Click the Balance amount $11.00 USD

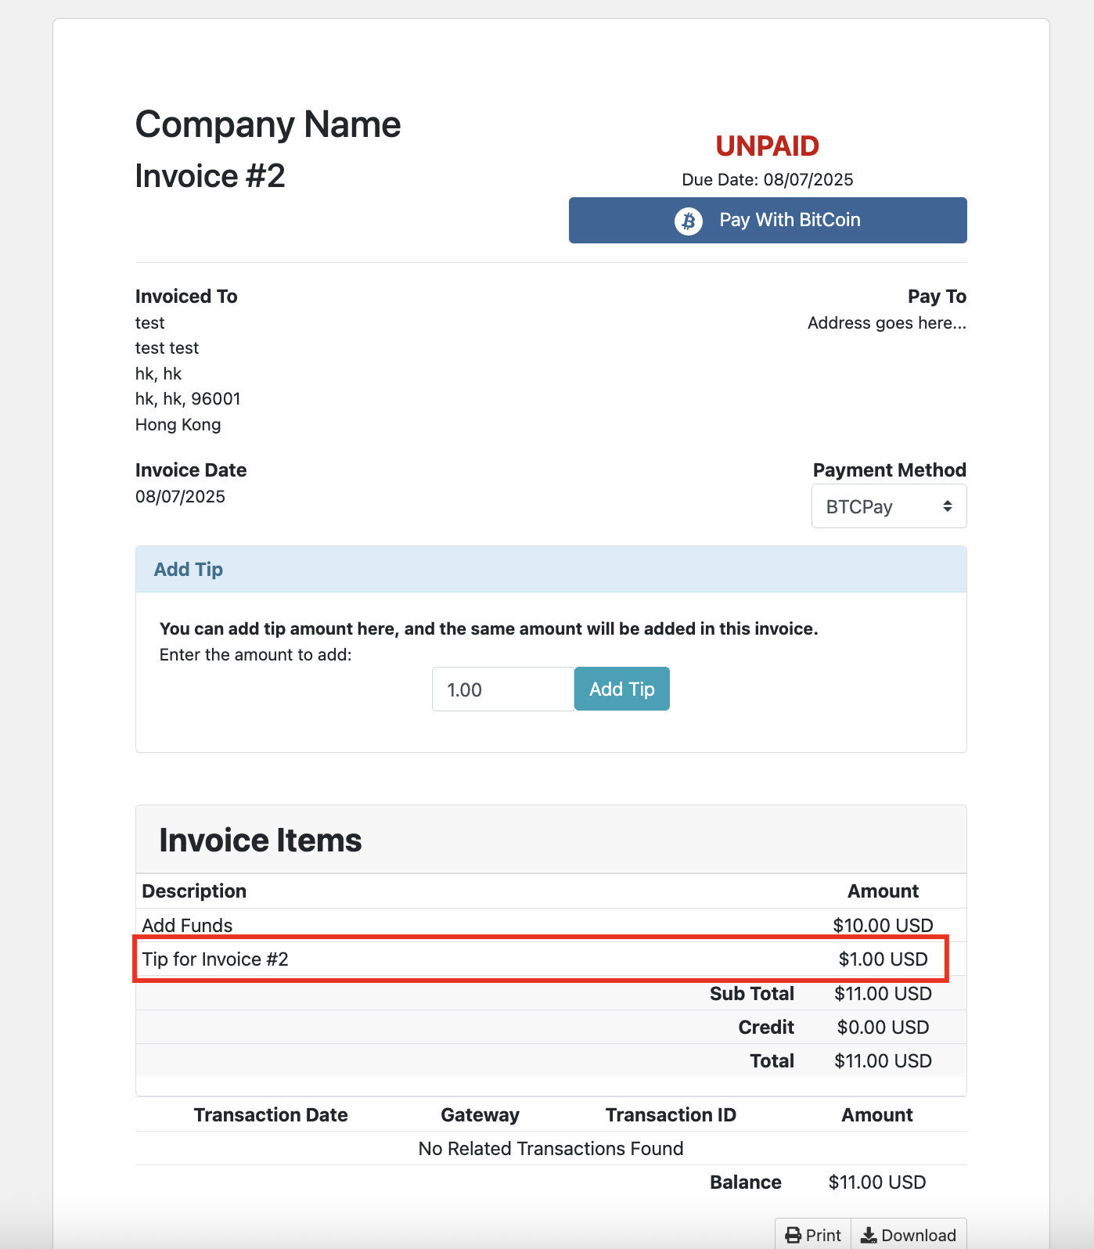876,1182
